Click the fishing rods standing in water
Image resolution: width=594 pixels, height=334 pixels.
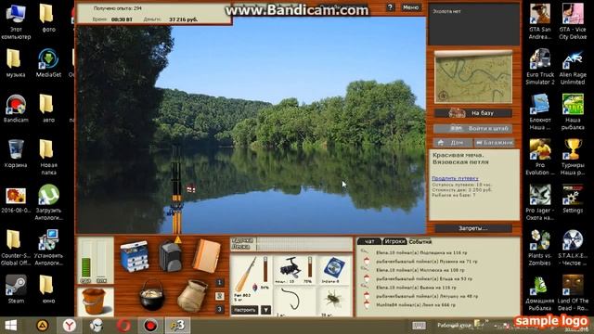point(176,189)
